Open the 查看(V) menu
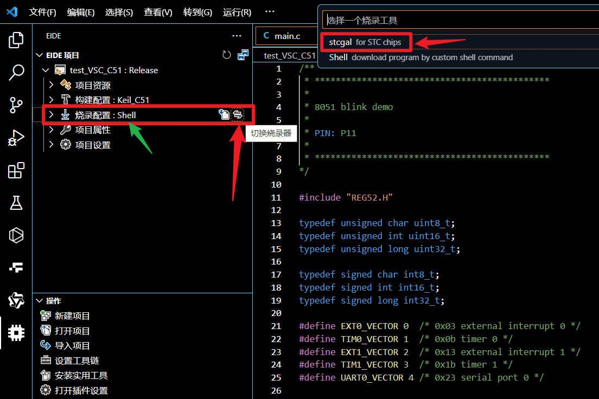This screenshot has height=399, width=599. (x=158, y=12)
